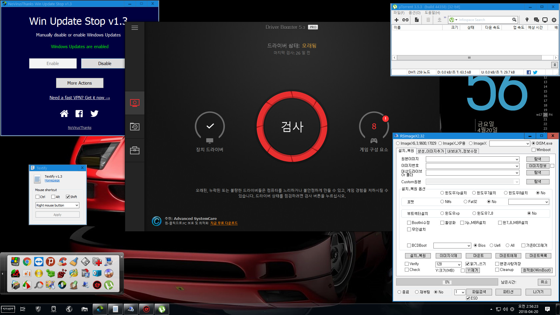Enable the Wimboot checkbox in RSImageX
Screen dimensions: 560x315
[x=533, y=150]
